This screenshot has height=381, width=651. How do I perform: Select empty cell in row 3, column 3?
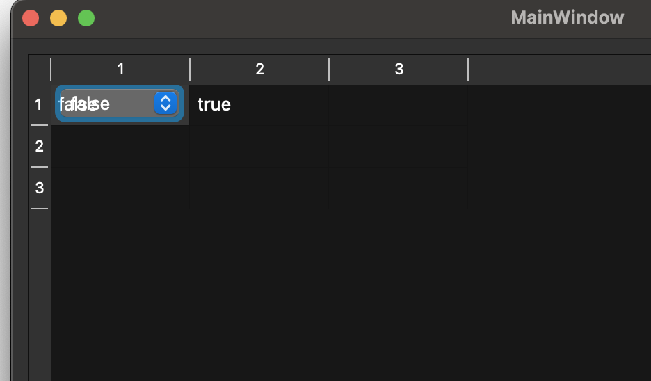click(x=398, y=188)
